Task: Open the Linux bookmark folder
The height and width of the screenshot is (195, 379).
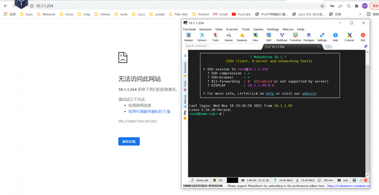Action: 66,14
